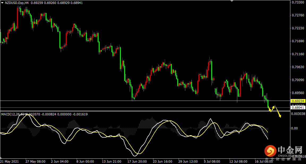
Task: Click the 17 Jun 20:00 date label
Action: pos(136,161)
